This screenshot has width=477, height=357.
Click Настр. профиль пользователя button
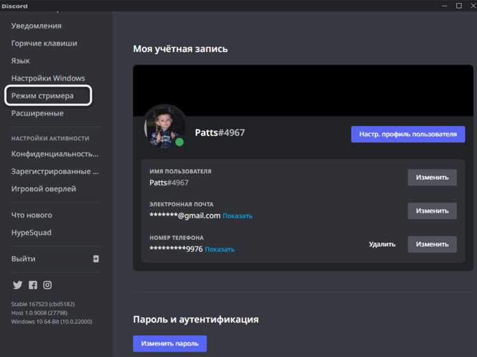pos(408,134)
